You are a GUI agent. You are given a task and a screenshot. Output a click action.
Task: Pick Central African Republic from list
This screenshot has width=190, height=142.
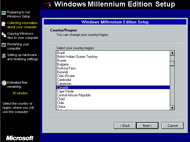point(74,95)
